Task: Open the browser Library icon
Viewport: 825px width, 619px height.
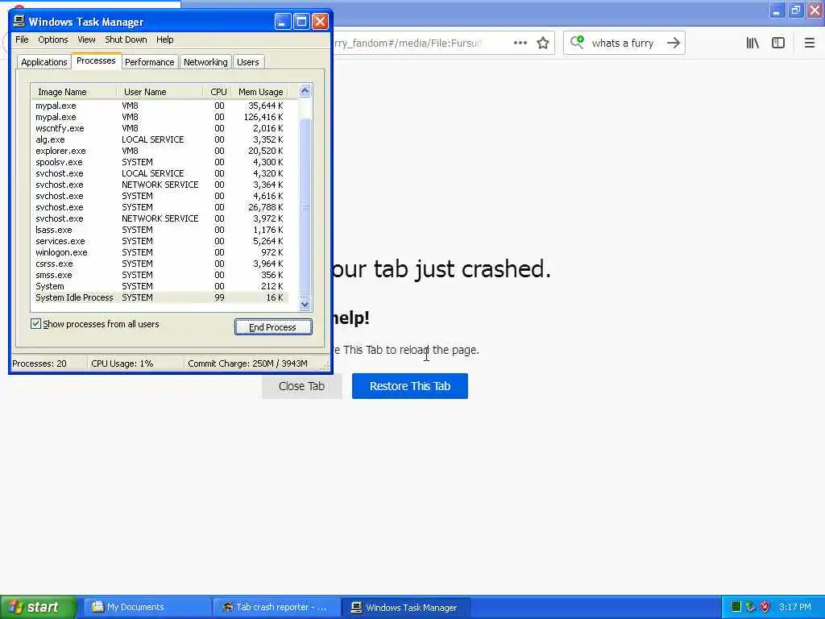Action: tap(752, 44)
